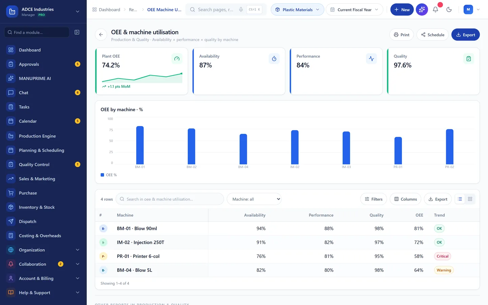The image size is (488, 305).
Task: Click the PR-01 bar in chart
Action: (x=398, y=150)
